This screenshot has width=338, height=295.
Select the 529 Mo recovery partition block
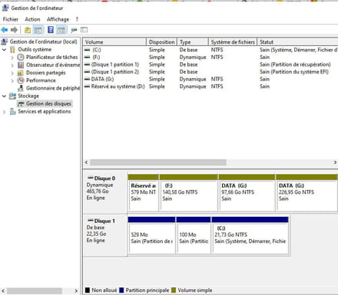[151, 235]
